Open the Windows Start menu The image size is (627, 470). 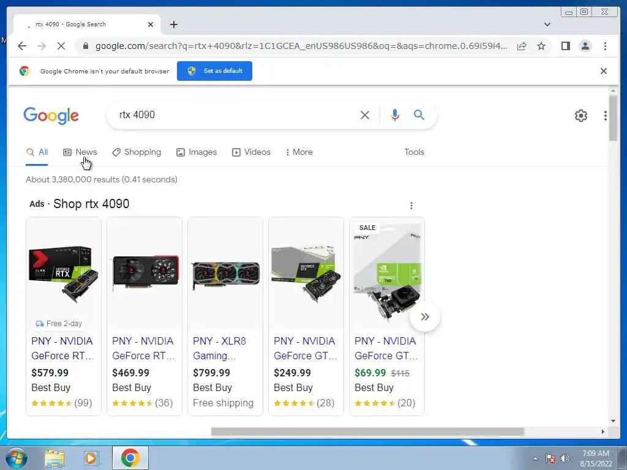point(16,458)
